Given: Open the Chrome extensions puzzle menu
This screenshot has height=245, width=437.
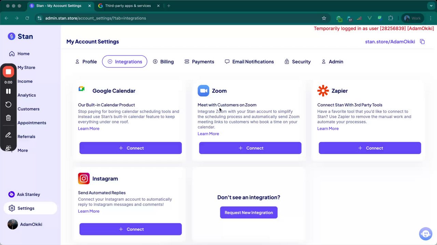Looking at the screenshot, I should 391,18.
